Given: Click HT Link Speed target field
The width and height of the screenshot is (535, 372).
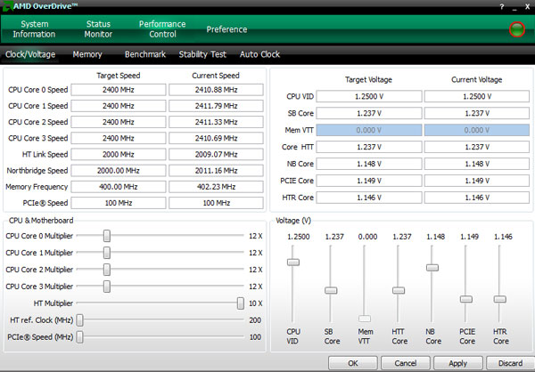Looking at the screenshot, I should pyautogui.click(x=119, y=154).
